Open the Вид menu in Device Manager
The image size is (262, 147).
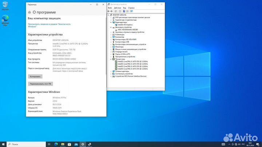pos(125,8)
